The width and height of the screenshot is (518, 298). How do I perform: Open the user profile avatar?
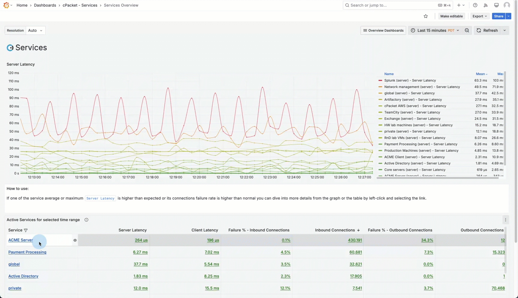tap(507, 5)
